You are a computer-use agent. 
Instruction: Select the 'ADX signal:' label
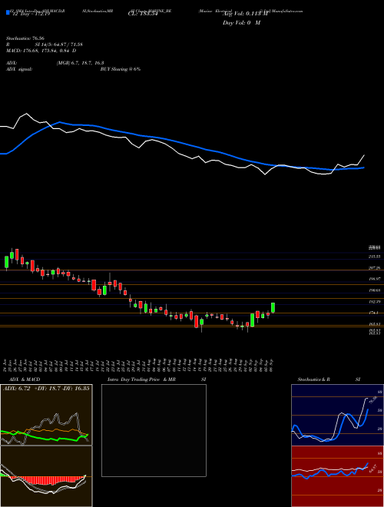pyautogui.click(x=18, y=69)
